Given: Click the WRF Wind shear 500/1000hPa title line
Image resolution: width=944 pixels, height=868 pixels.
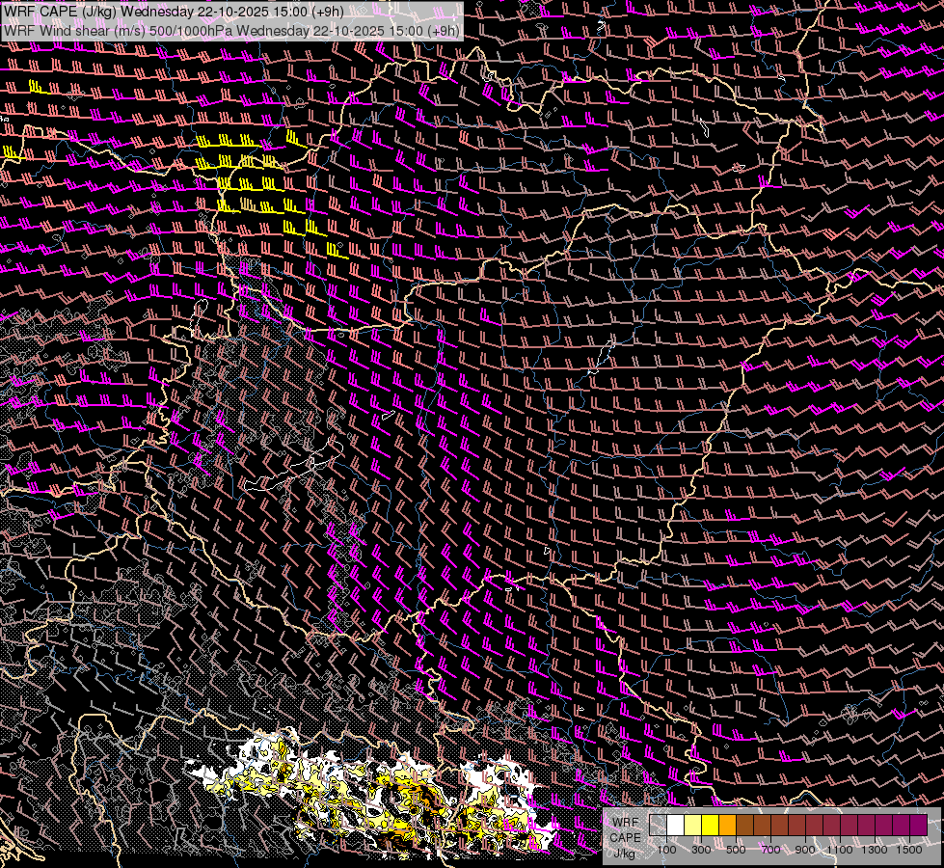Looking at the screenshot, I should pos(231,30).
